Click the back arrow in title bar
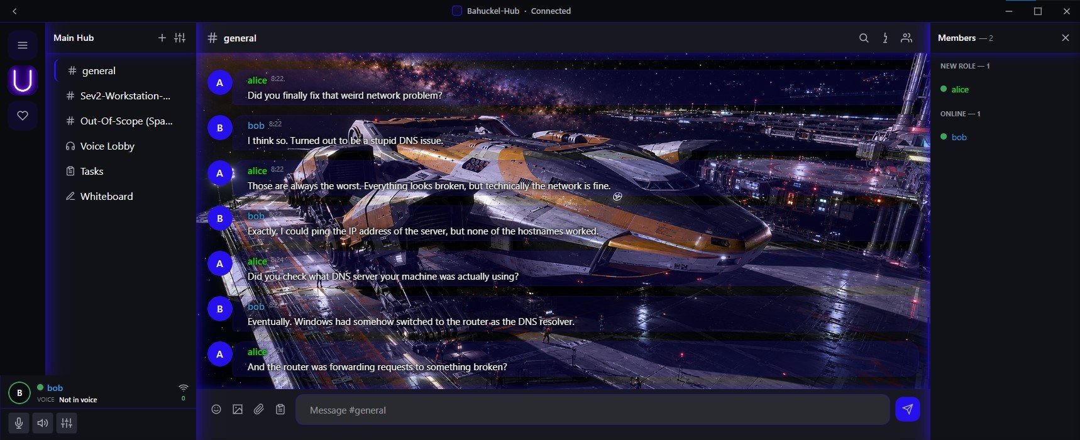1080x440 pixels. coord(14,11)
